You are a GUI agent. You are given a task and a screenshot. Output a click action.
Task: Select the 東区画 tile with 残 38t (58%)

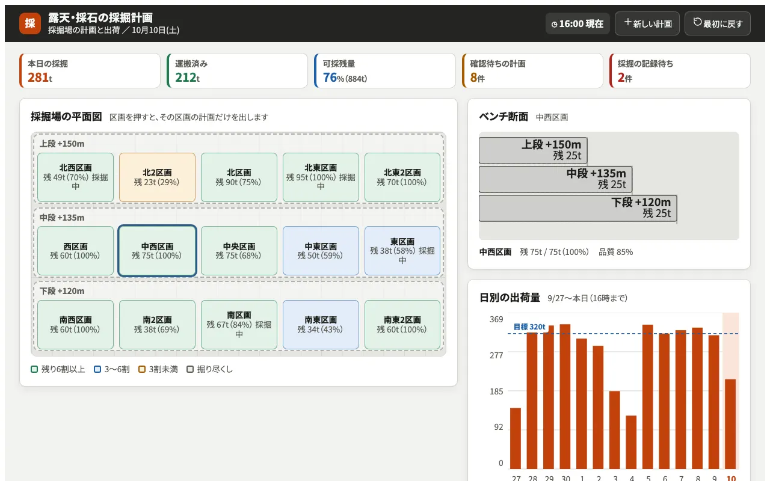402,251
